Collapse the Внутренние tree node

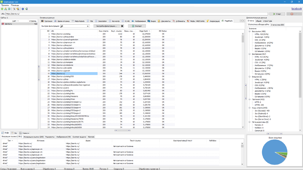tap(250, 54)
